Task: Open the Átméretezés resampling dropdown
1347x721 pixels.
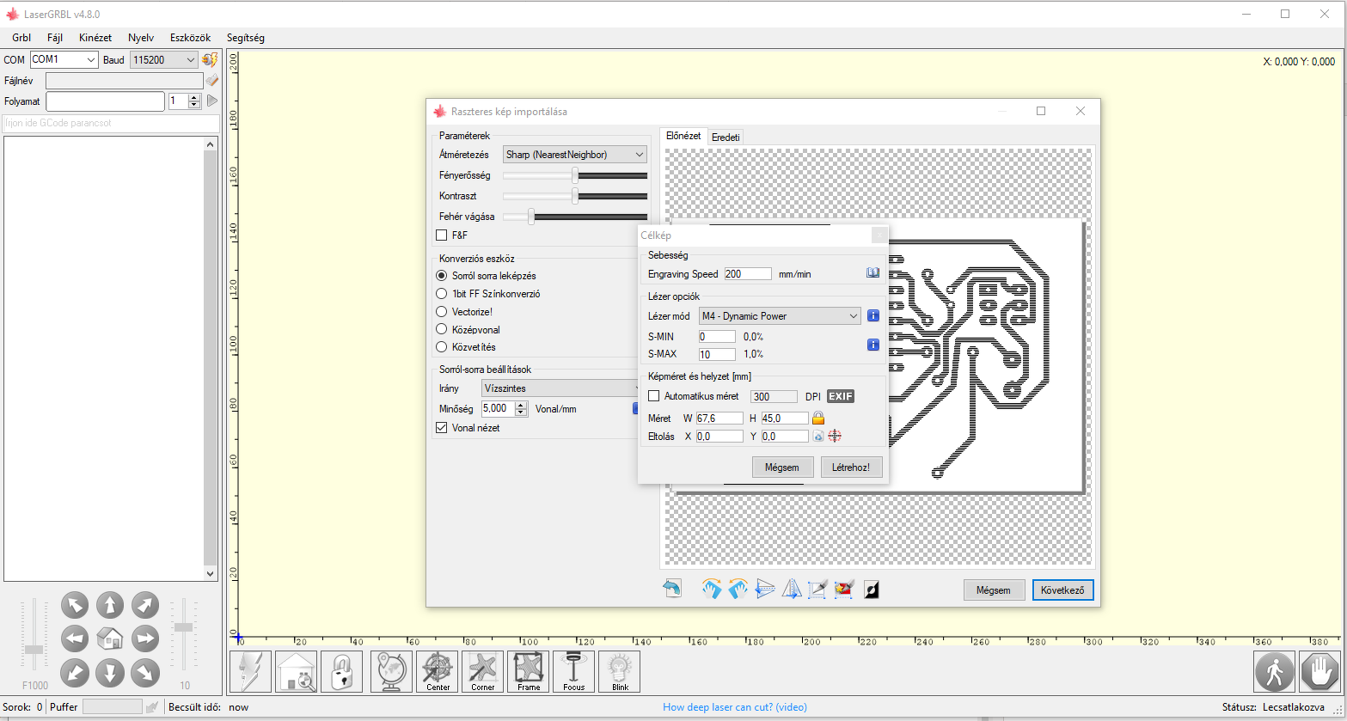Action: coord(575,155)
